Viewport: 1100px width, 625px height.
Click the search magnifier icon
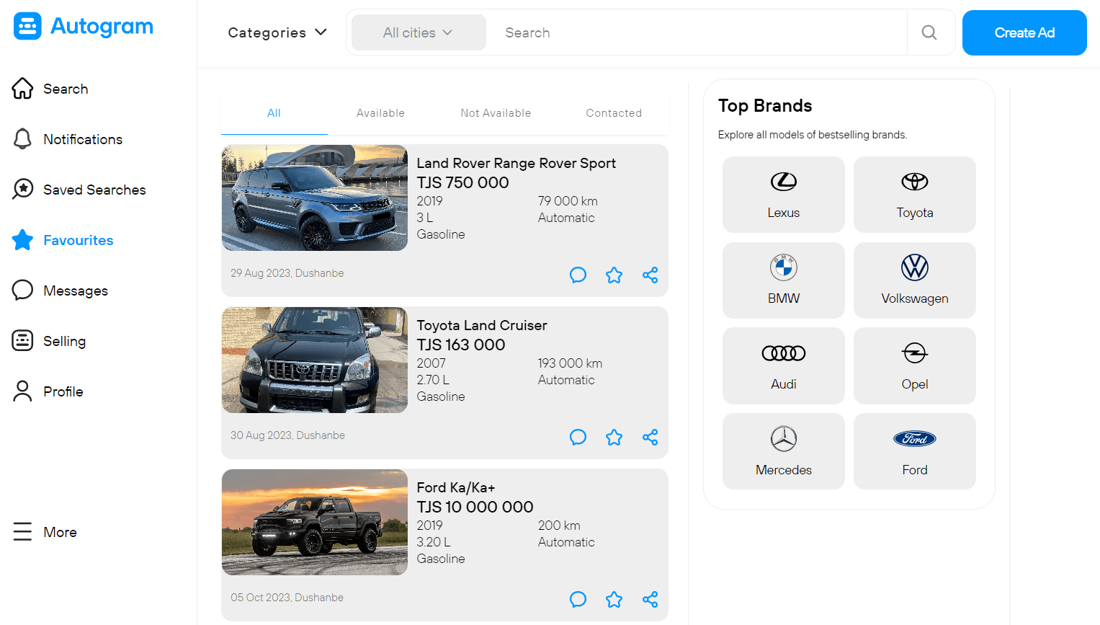click(929, 32)
